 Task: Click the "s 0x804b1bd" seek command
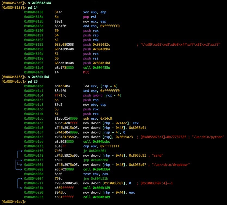[x=39, y=77]
